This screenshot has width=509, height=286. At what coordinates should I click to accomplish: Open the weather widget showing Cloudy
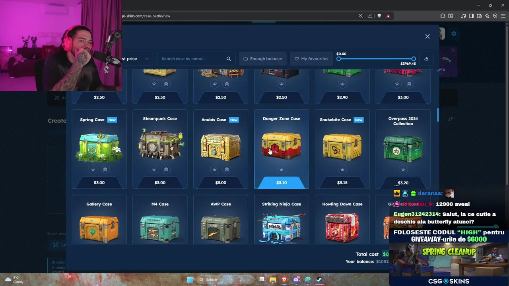coord(14,280)
